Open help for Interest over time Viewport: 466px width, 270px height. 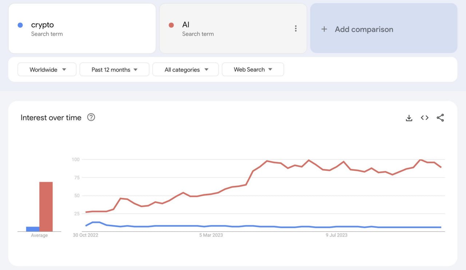[91, 117]
